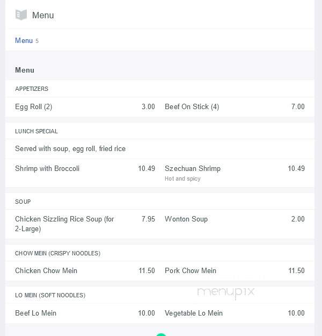Select Chicken Sizzling Rice Soup
Viewport: 322px width, 336px height.
coord(64,224)
